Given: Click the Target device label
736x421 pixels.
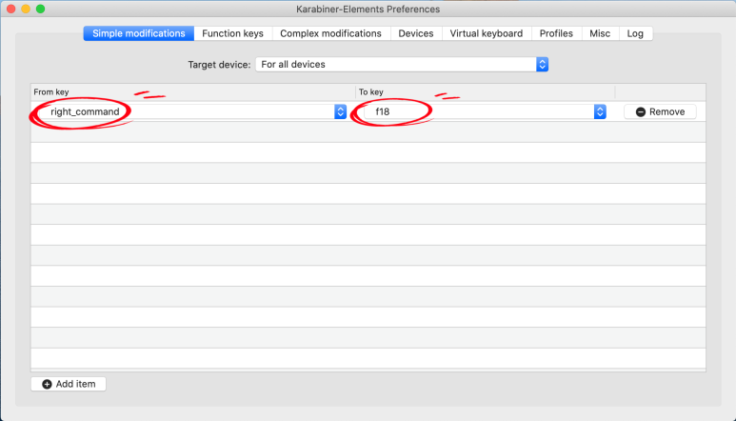Looking at the screenshot, I should pos(219,65).
